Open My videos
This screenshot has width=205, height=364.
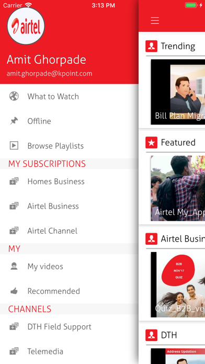[x=69, y=266]
